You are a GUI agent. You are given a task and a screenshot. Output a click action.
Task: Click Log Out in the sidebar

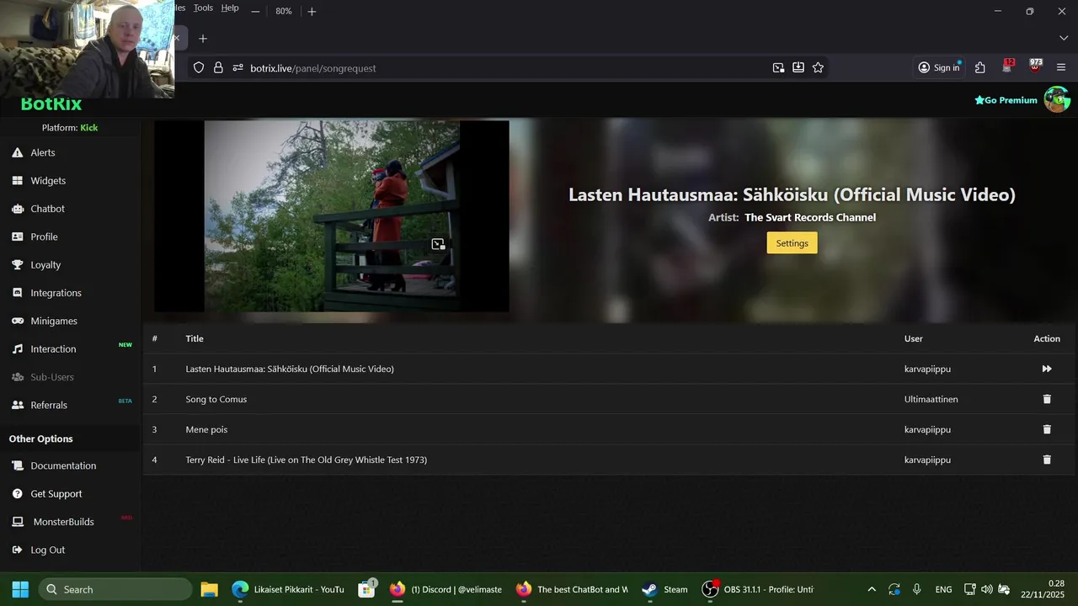[x=48, y=550]
